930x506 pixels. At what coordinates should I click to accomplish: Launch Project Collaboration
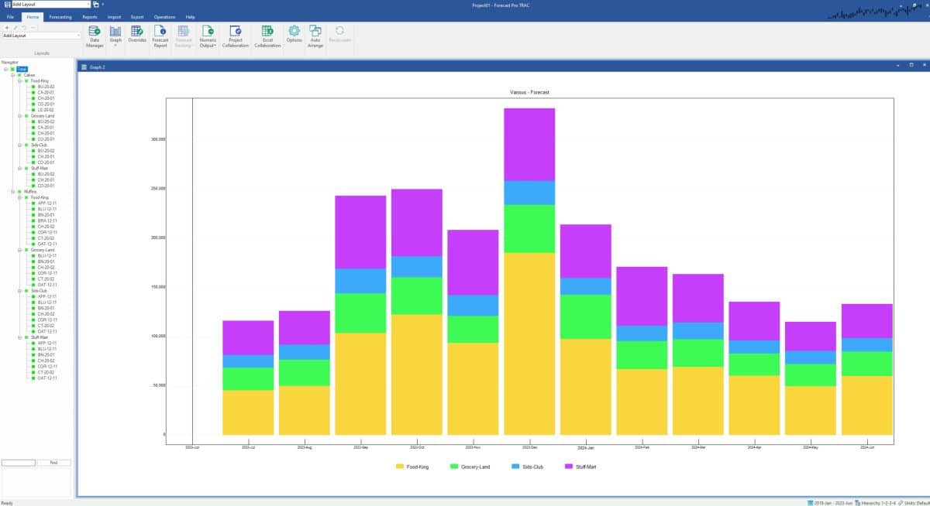pyautogui.click(x=235, y=36)
